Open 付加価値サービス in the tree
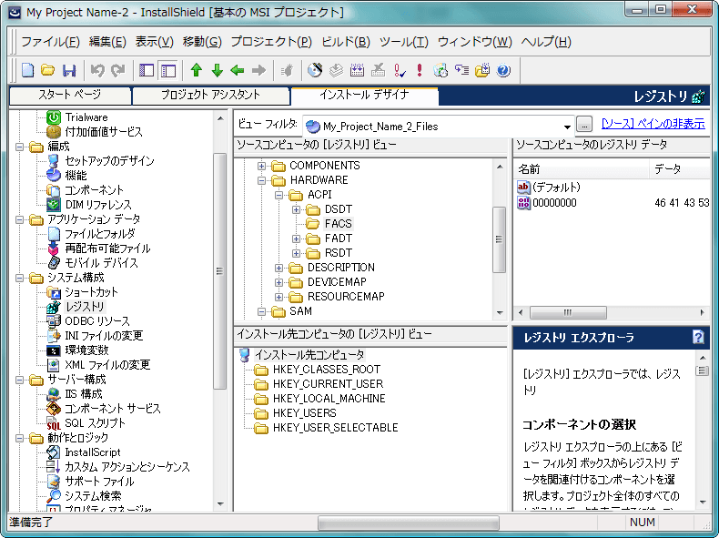This screenshot has height=538, width=719. [104, 132]
